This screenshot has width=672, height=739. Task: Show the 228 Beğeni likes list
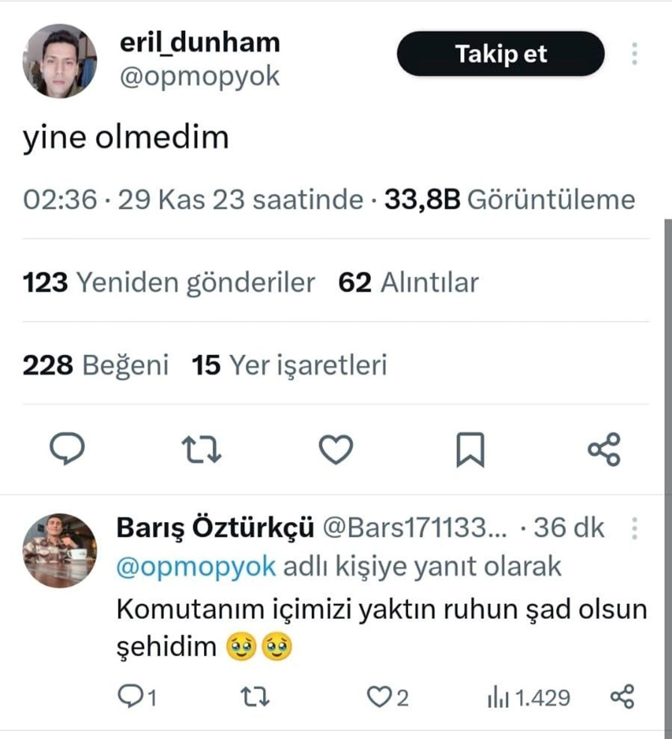coord(96,365)
